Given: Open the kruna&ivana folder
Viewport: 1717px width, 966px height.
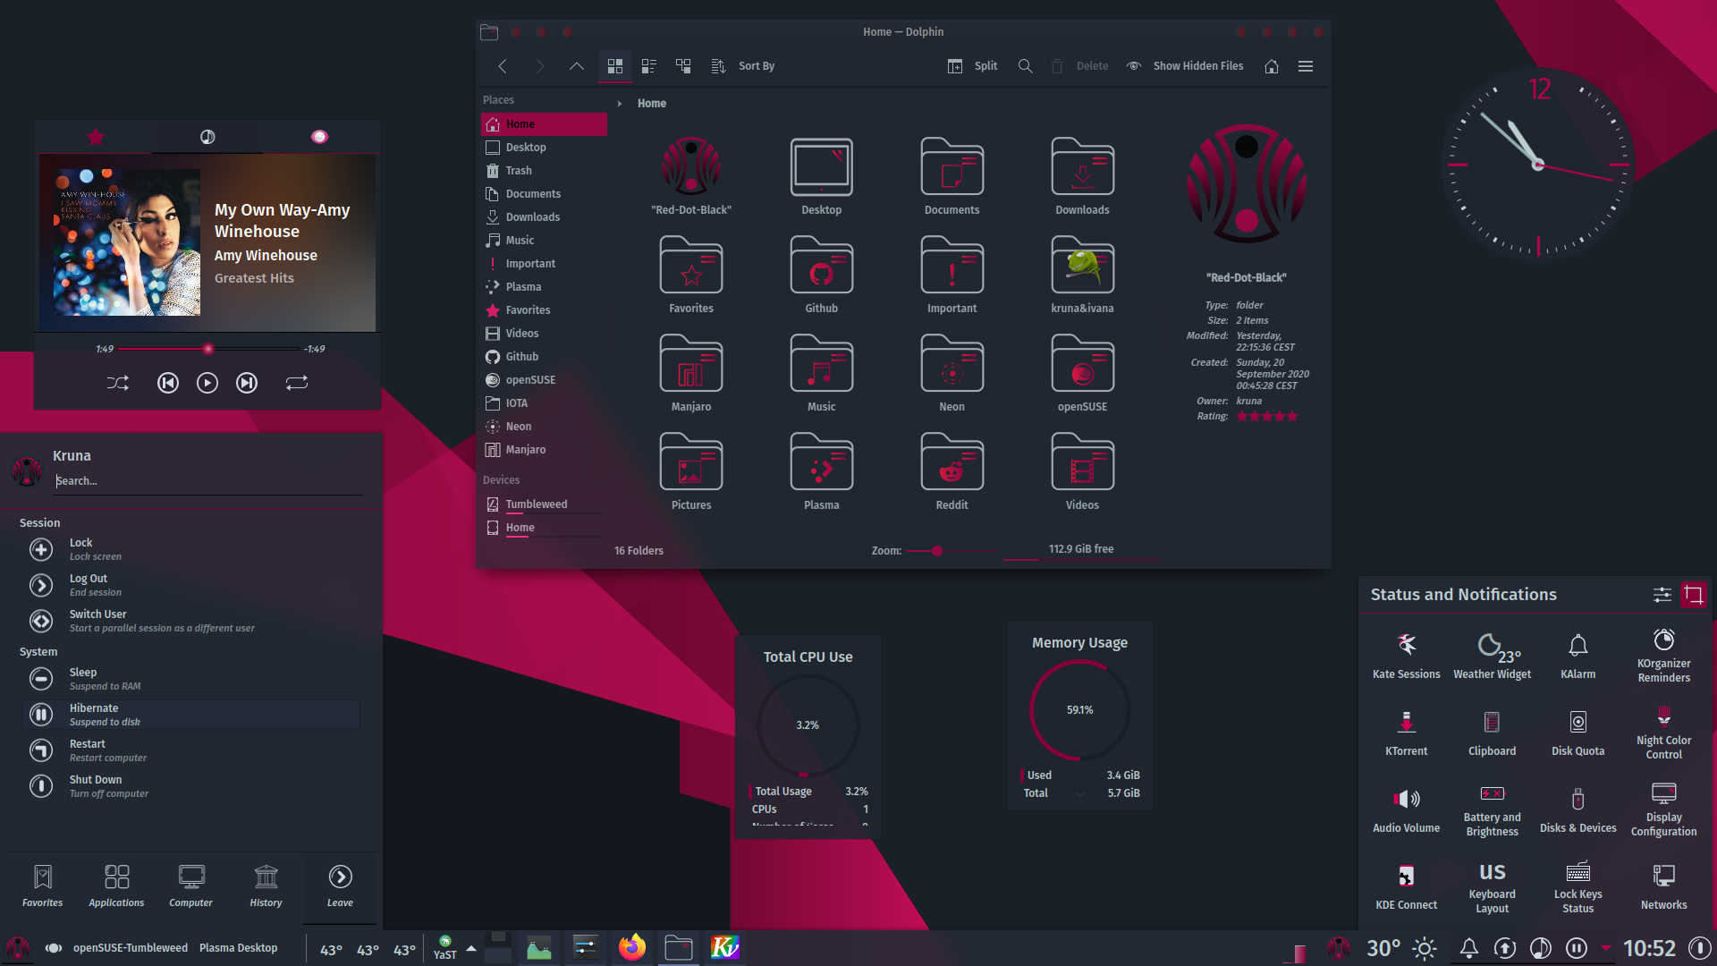Looking at the screenshot, I should coord(1082,275).
